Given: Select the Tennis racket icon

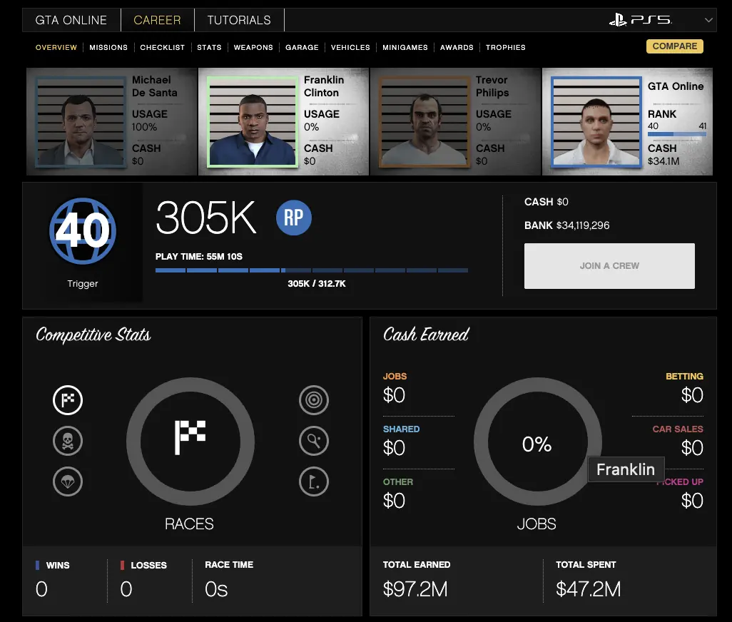Looking at the screenshot, I should [314, 441].
